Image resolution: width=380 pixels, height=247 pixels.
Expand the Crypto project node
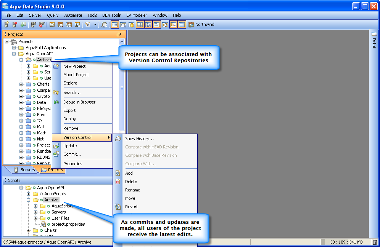click(21, 96)
